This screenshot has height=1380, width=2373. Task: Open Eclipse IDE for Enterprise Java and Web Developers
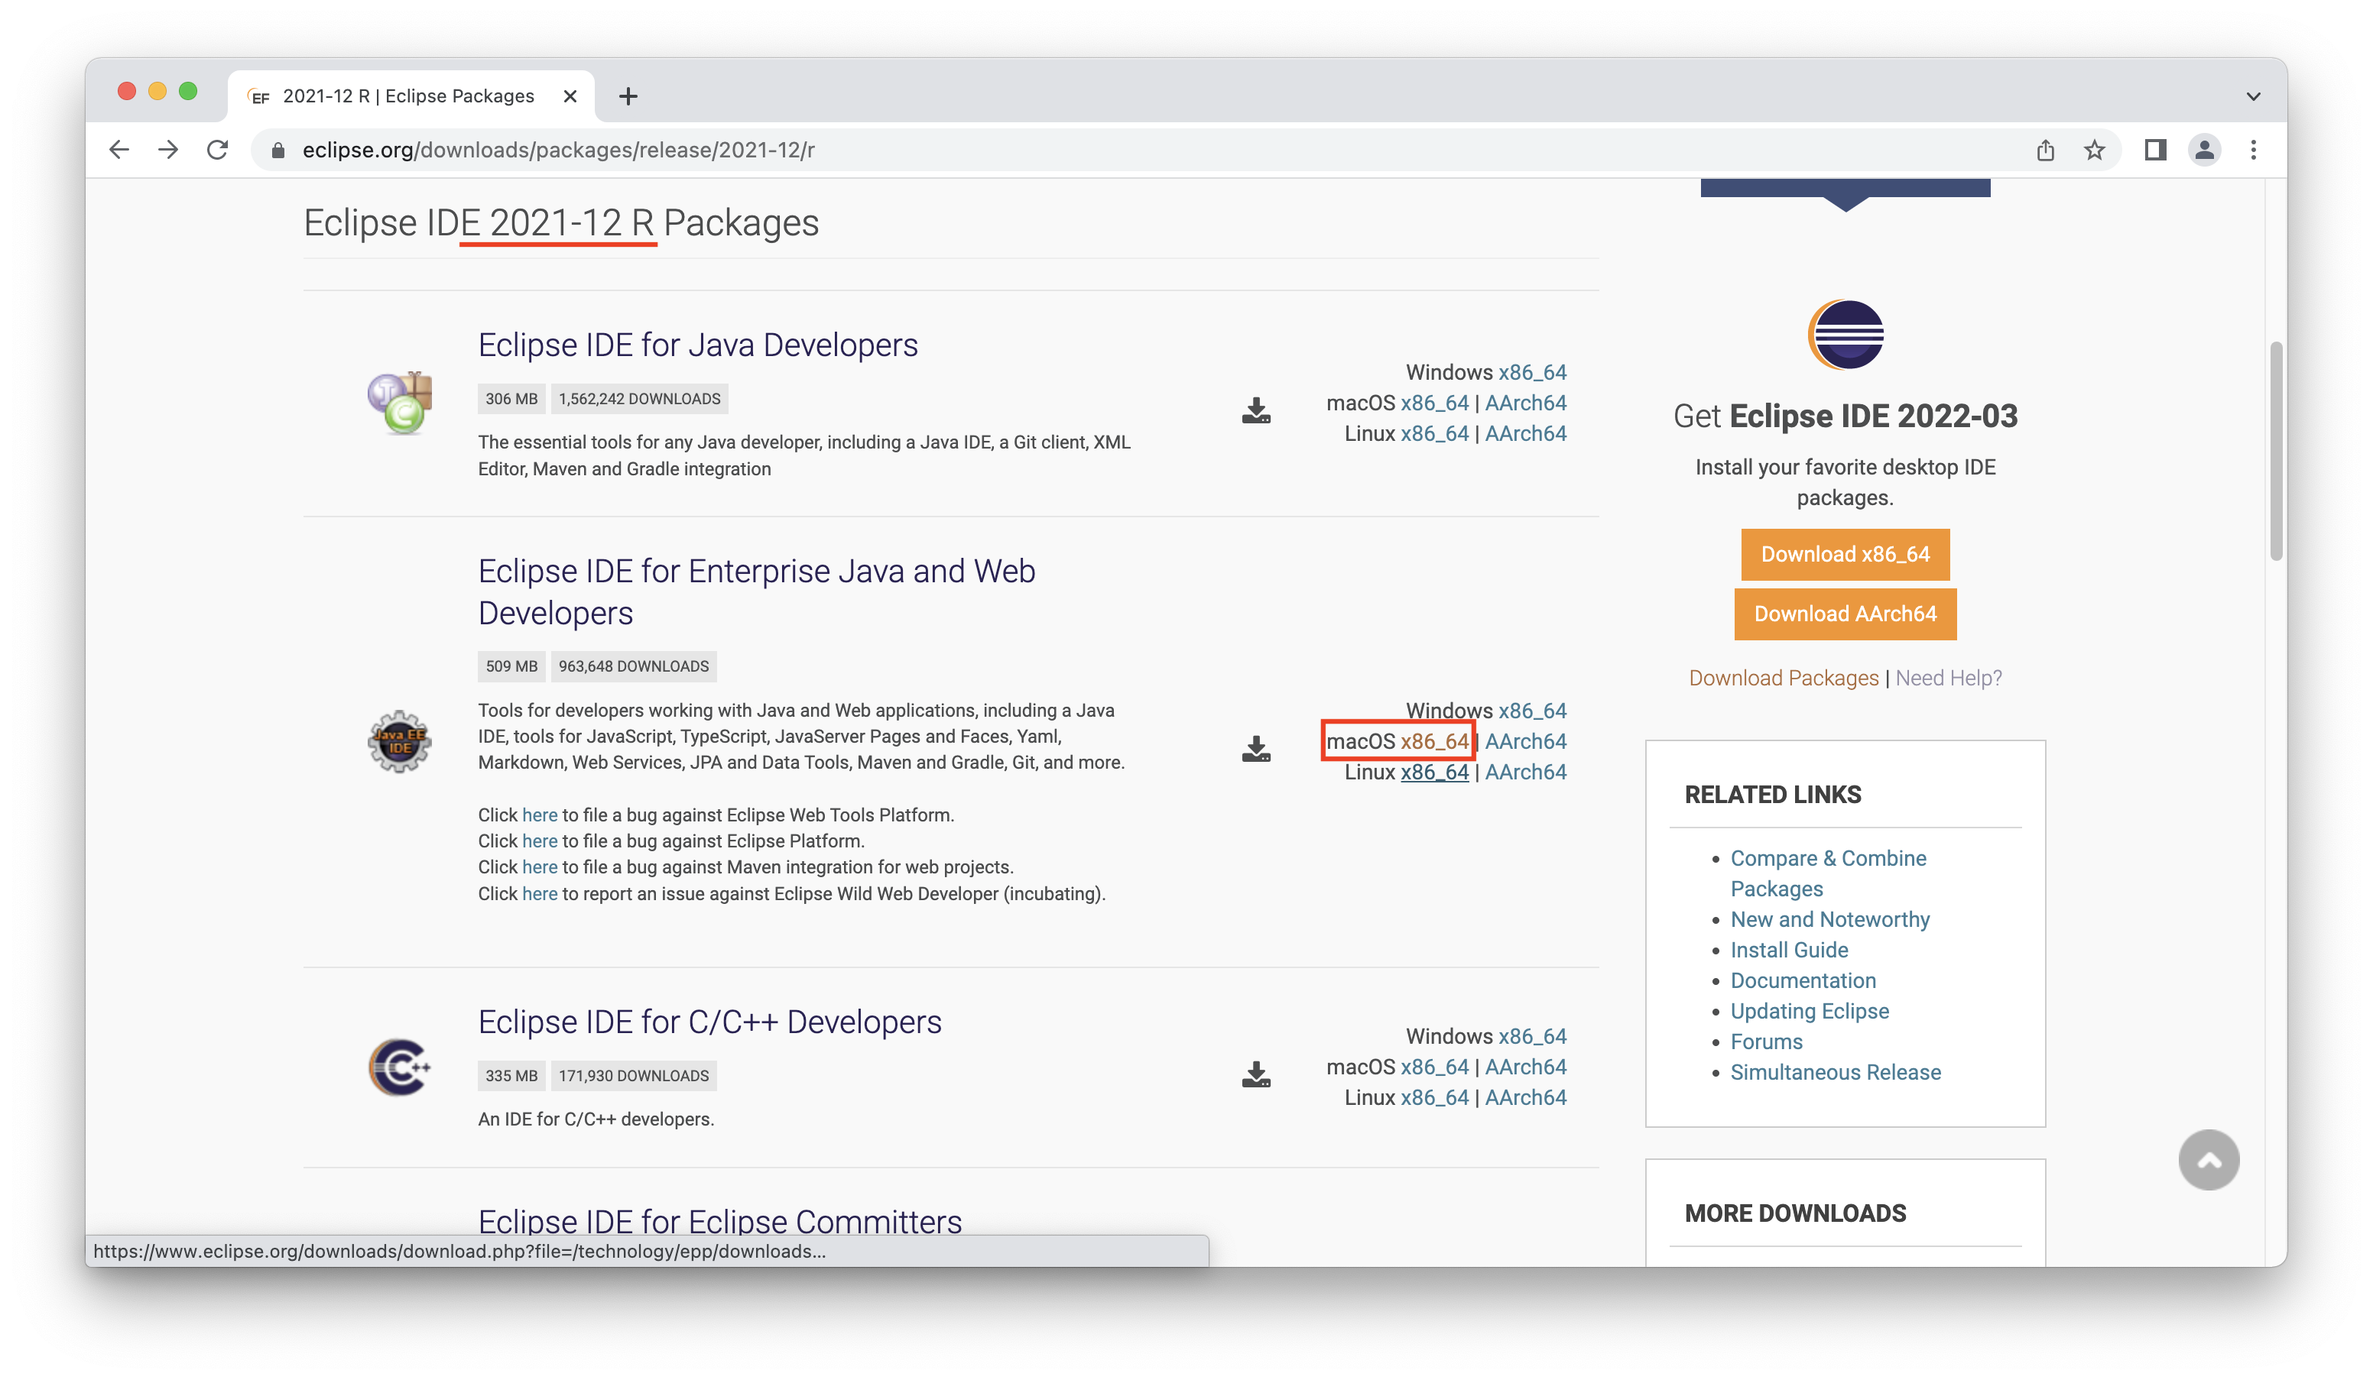756,591
